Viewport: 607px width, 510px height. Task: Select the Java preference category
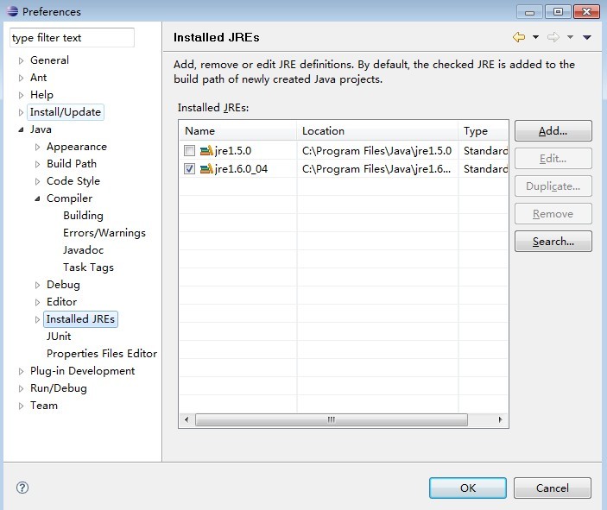[41, 129]
